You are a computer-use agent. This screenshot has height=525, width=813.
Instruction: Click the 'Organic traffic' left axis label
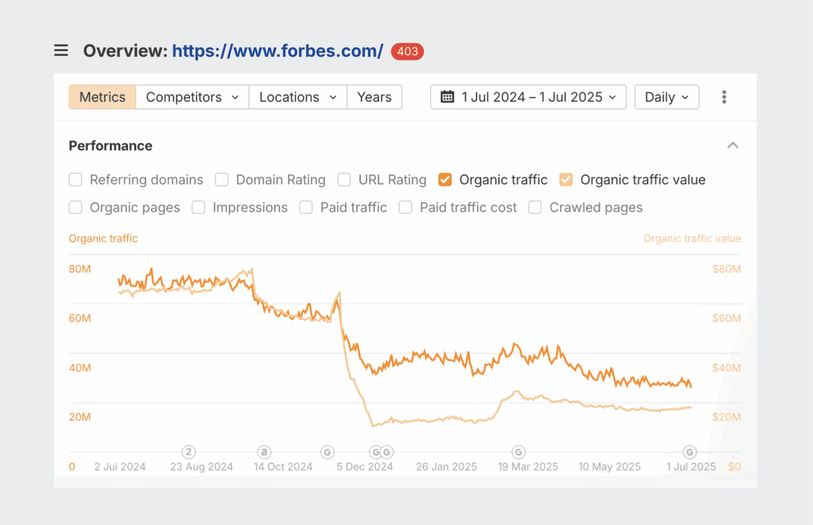(x=103, y=239)
